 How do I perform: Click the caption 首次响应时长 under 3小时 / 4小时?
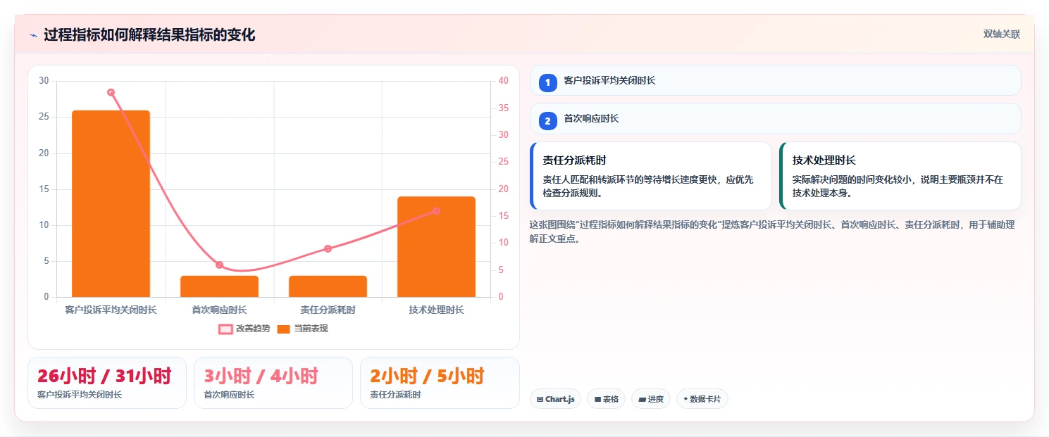click(x=229, y=395)
